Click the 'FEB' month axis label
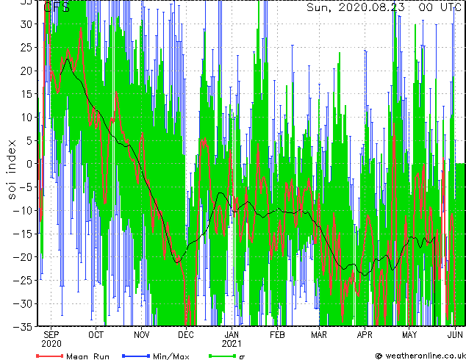This screenshot has width=466, height=360. pyautogui.click(x=277, y=335)
